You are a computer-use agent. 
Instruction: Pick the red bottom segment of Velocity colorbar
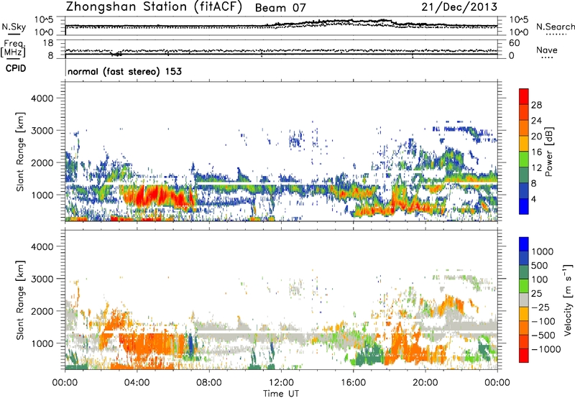coord(524,356)
